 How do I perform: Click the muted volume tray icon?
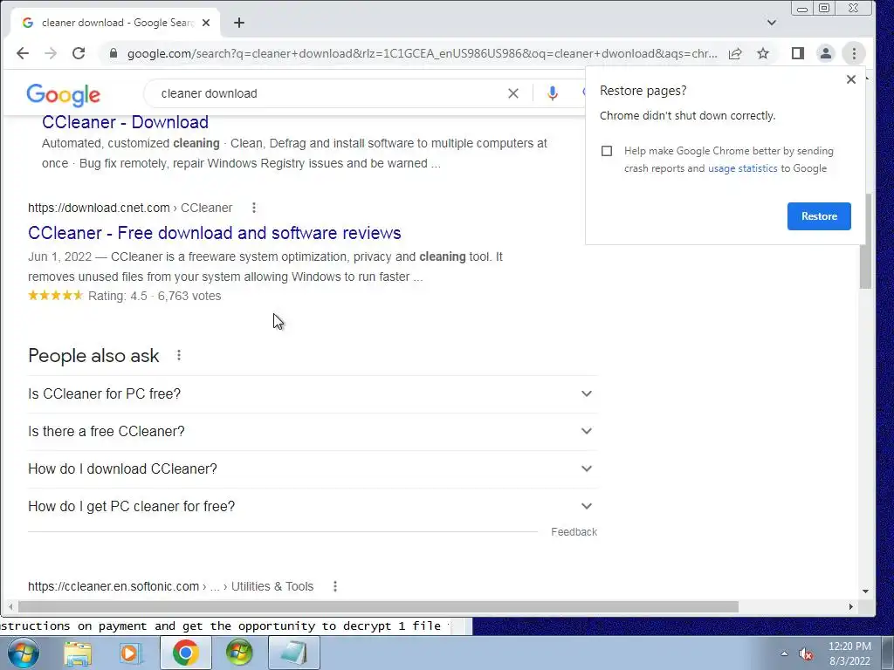coord(806,654)
